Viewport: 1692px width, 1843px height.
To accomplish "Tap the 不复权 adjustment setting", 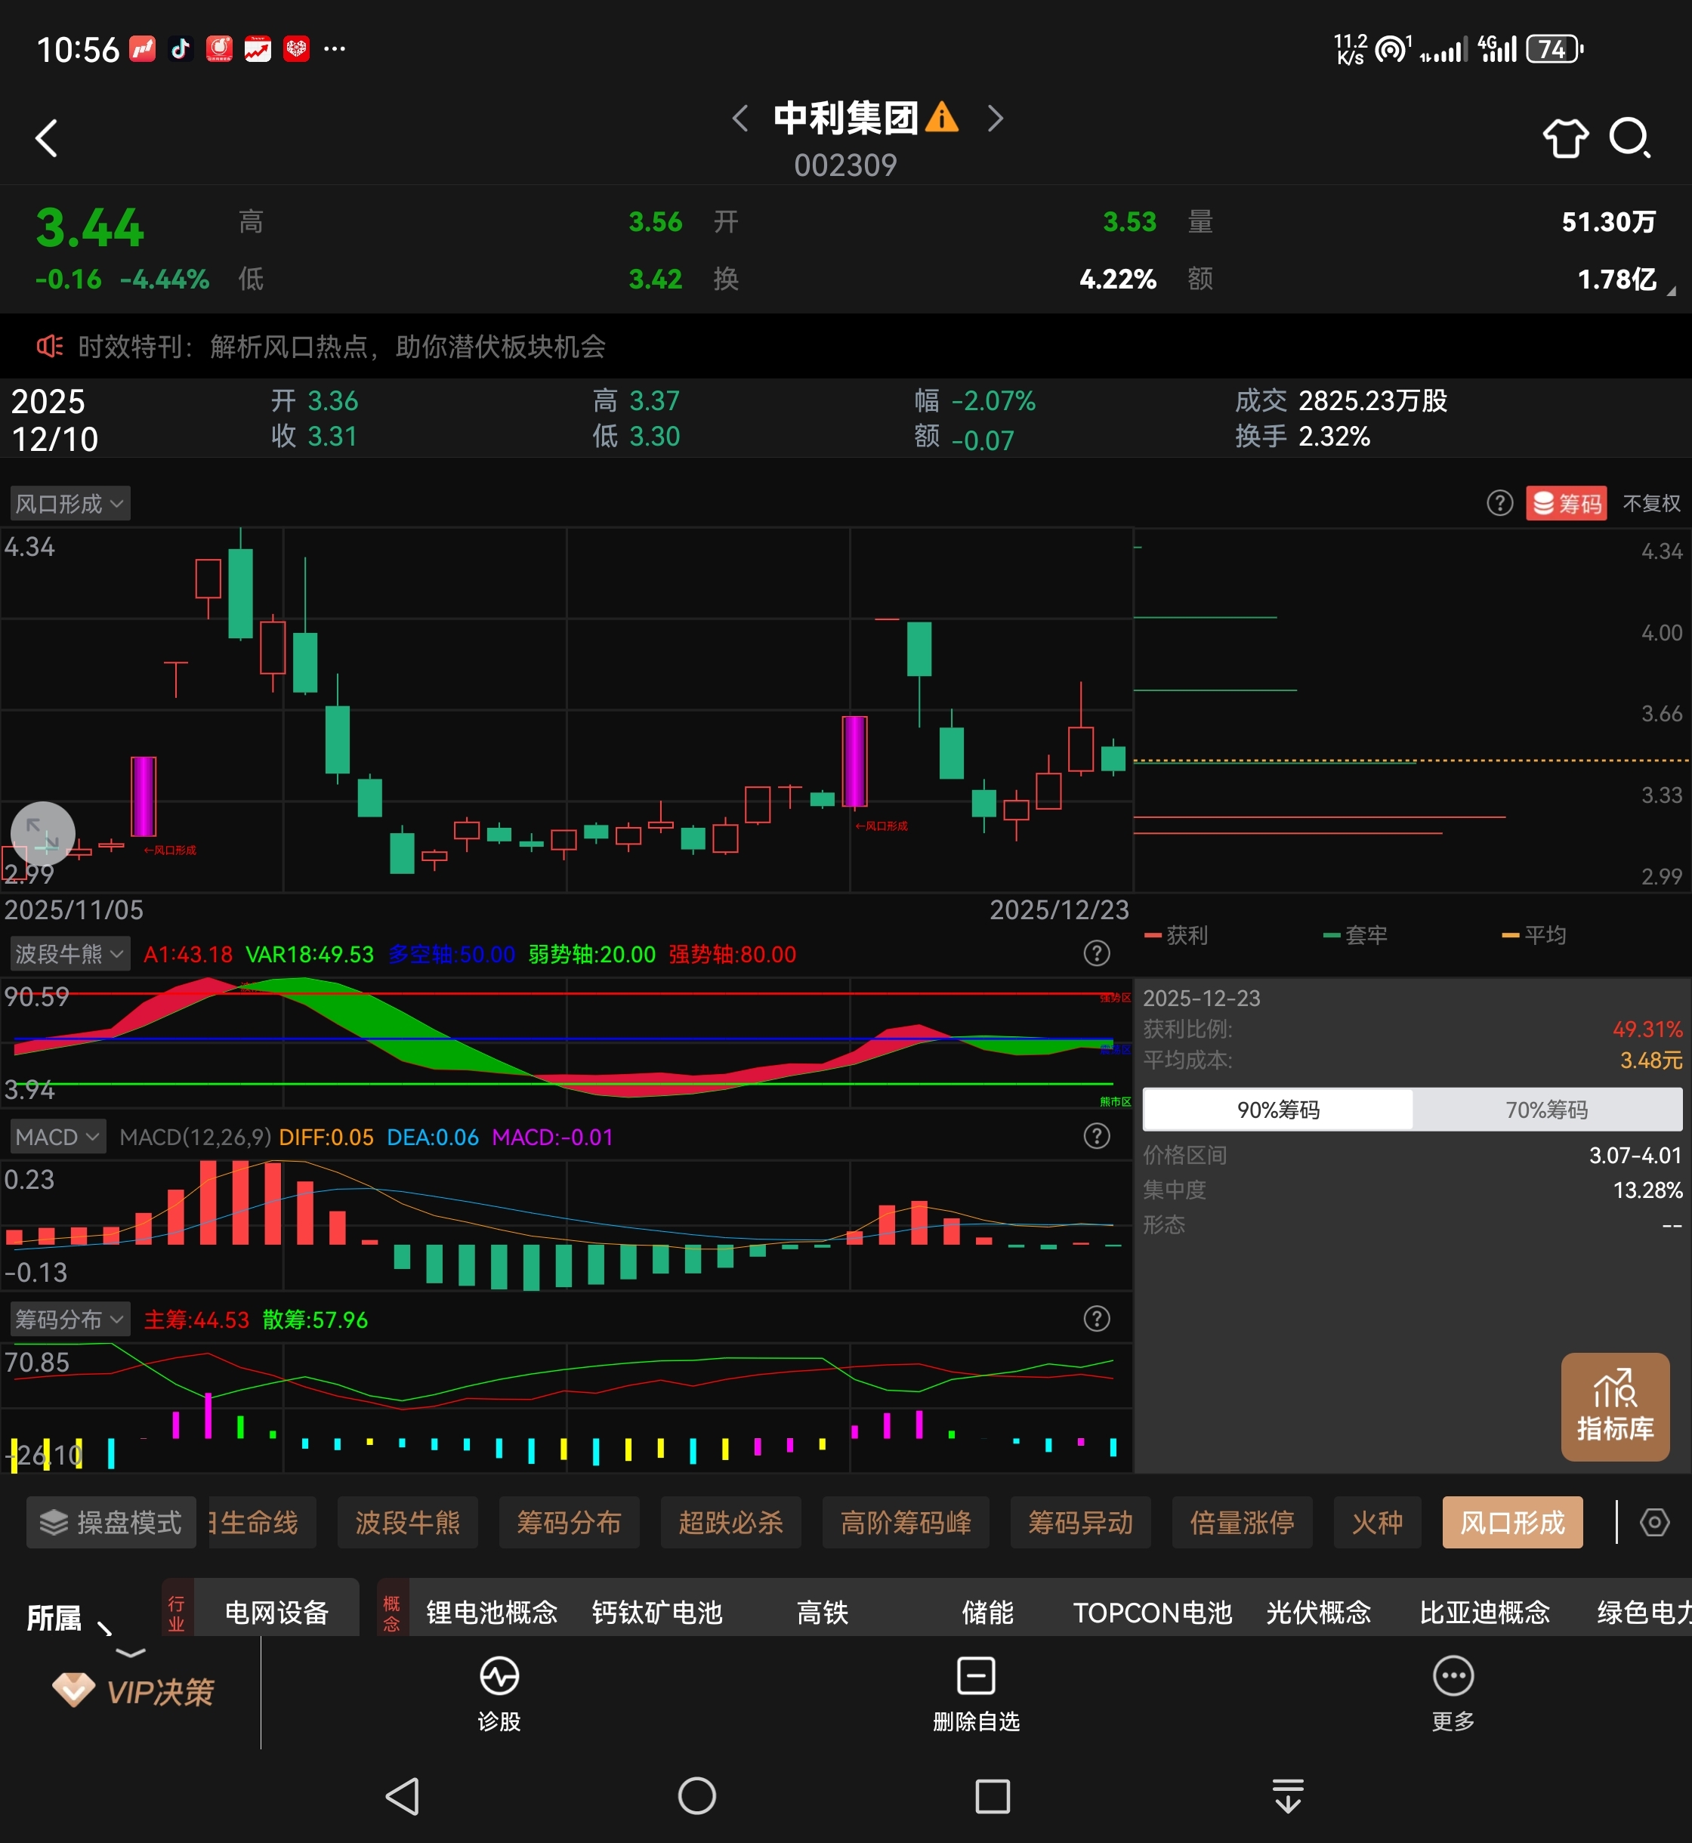I will tap(1650, 504).
